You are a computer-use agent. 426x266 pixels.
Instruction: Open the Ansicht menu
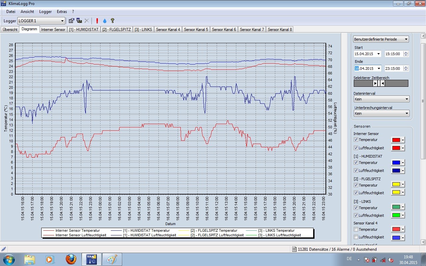(27, 12)
